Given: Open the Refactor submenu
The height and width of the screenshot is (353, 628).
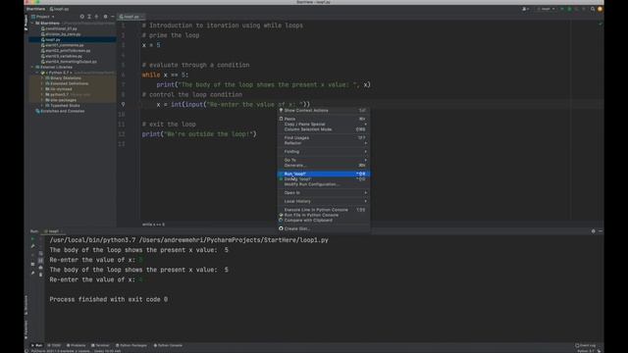Looking at the screenshot, I should tap(323, 143).
